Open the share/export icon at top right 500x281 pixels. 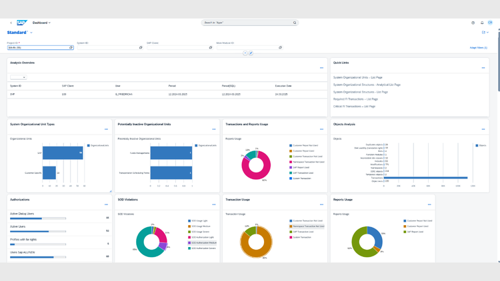(483, 33)
